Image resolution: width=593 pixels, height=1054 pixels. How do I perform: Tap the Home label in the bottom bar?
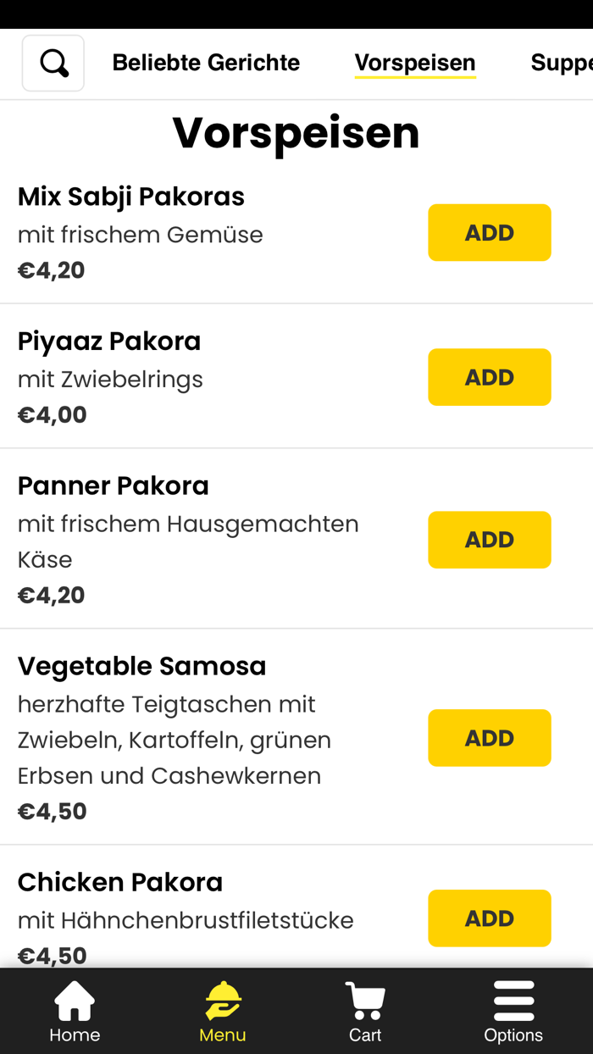coord(74,1035)
